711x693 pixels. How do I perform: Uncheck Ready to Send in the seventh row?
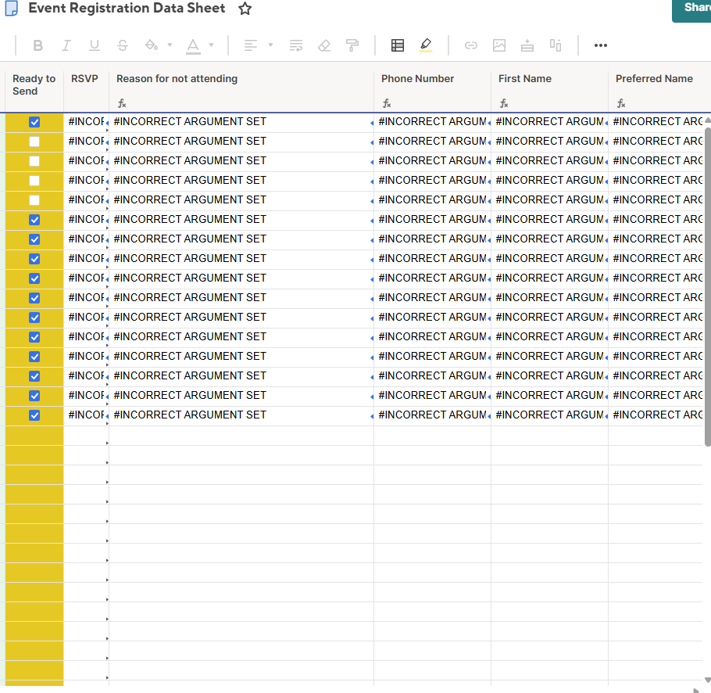[x=34, y=239]
